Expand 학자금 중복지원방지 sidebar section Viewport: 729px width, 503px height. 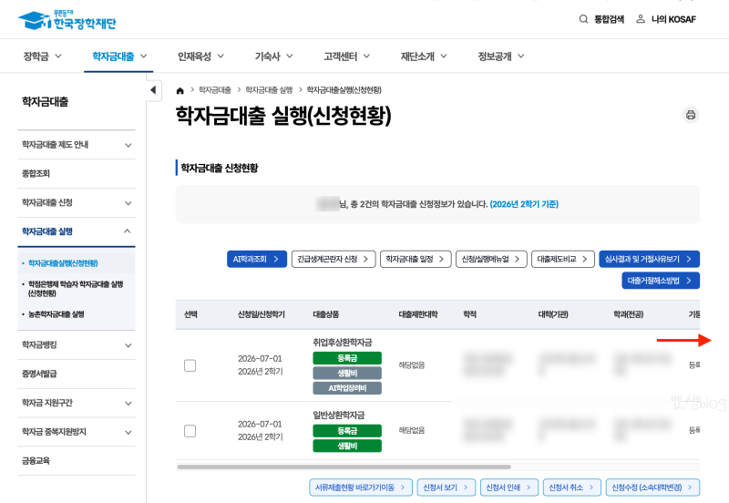pos(77,432)
